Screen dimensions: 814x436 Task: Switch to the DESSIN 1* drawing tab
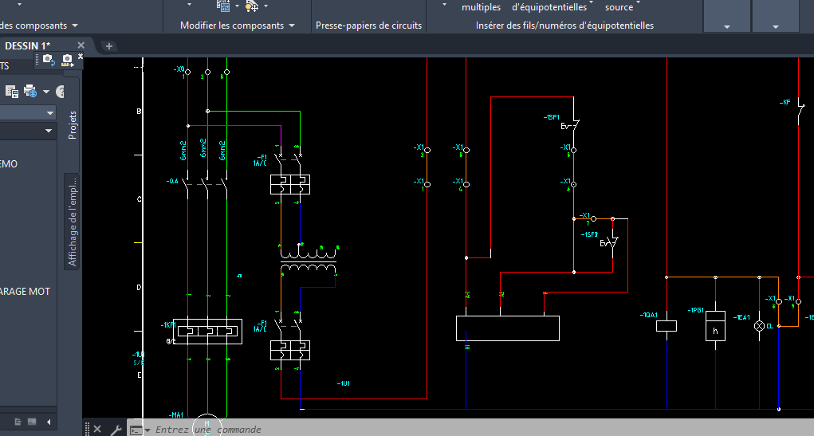tap(29, 45)
